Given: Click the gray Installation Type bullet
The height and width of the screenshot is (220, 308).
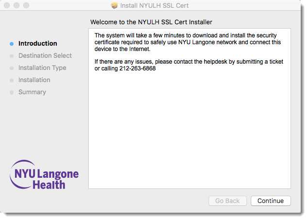Looking at the screenshot, I should pyautogui.click(x=12, y=68).
